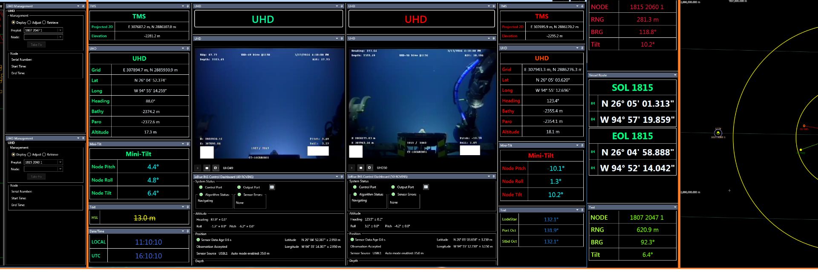
Task: Click the UTC time value 16:10:10
Action: [148, 256]
